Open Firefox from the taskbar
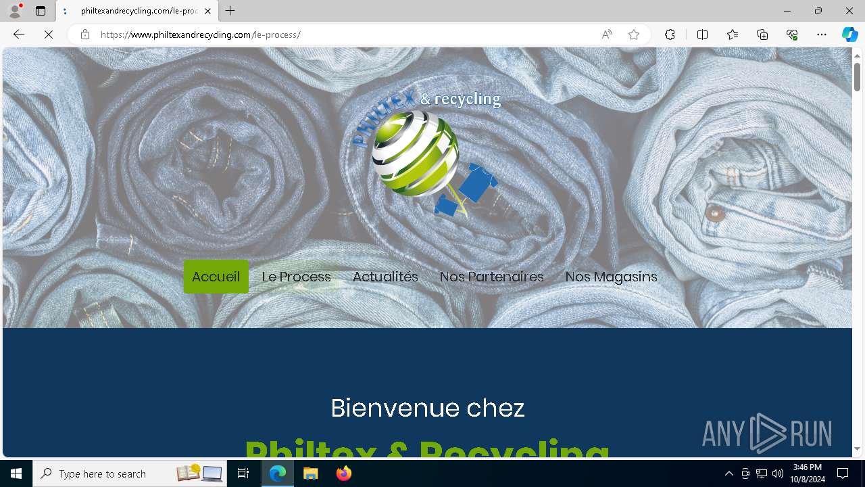The image size is (865, 487). tap(344, 473)
